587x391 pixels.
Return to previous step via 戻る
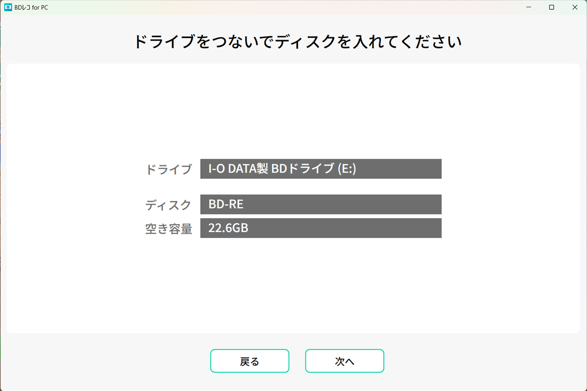pyautogui.click(x=249, y=361)
